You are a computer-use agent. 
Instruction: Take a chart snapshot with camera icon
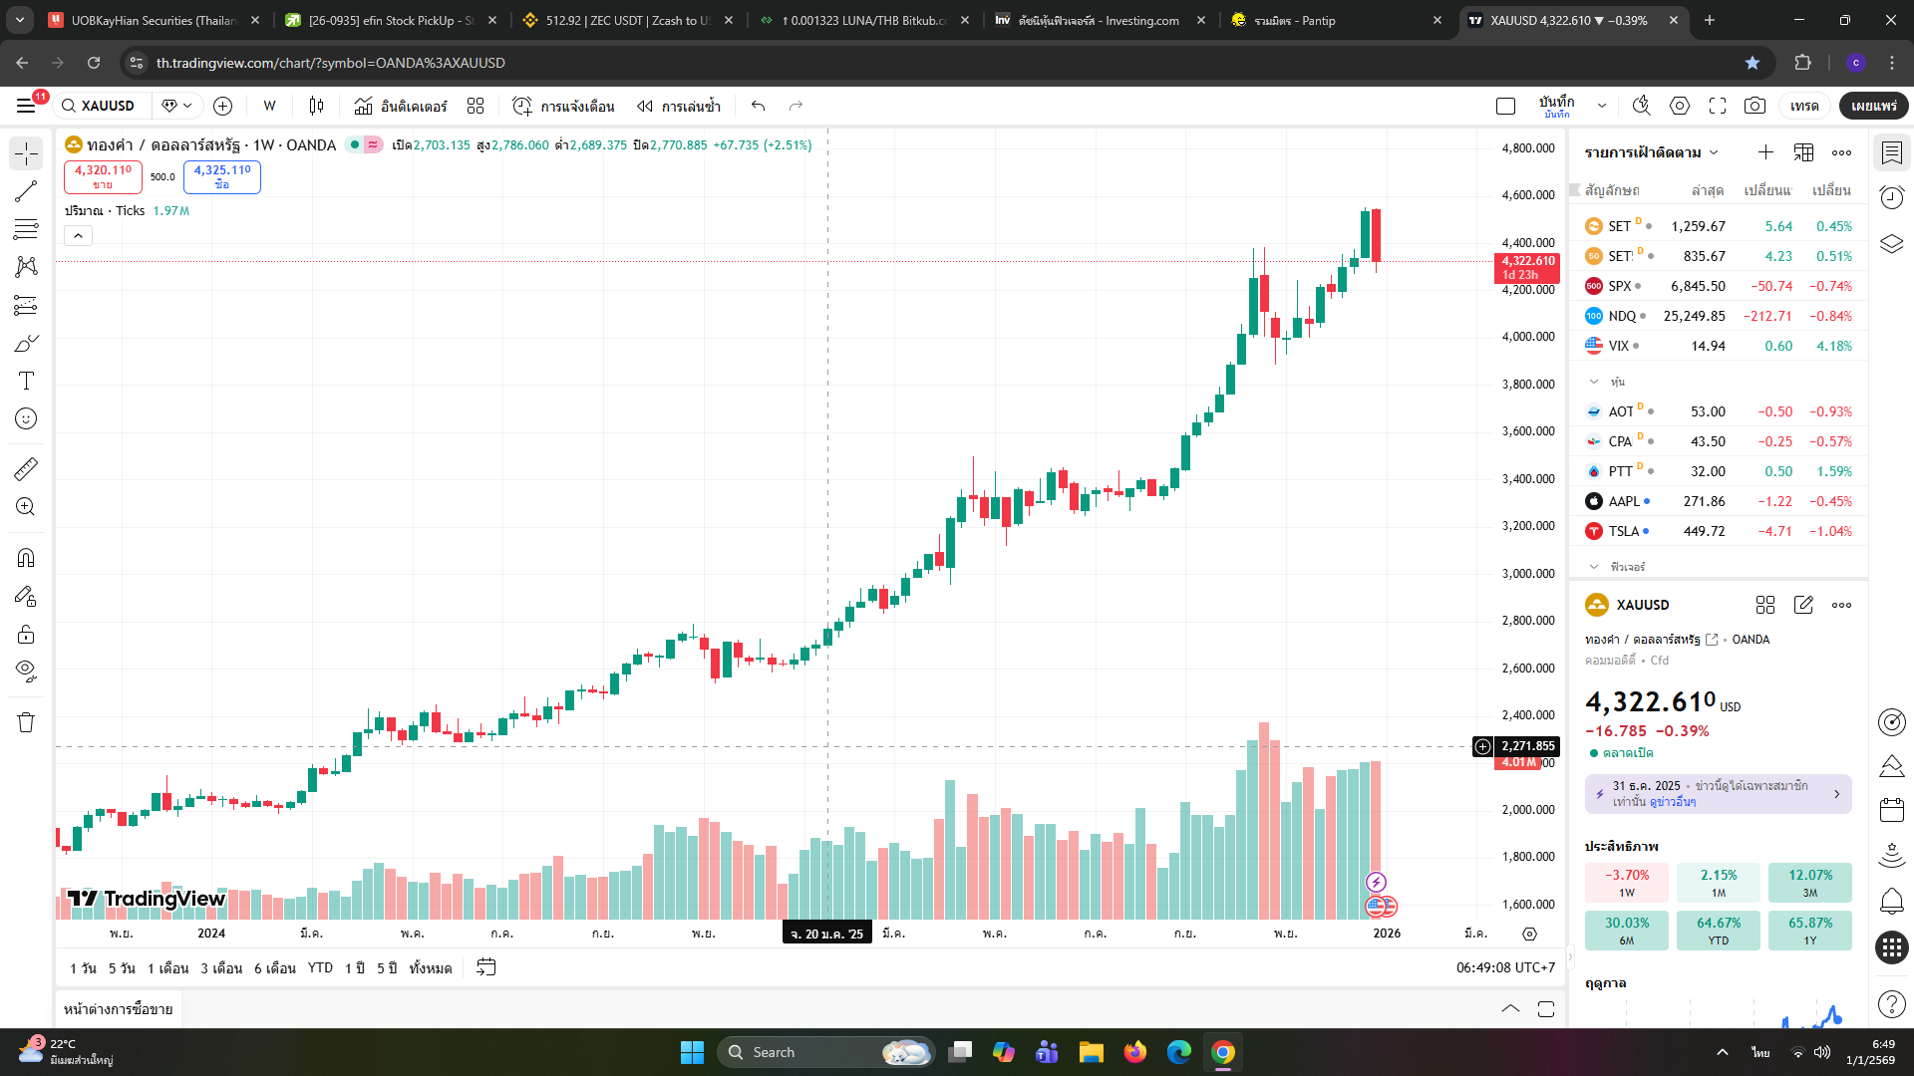point(1754,106)
